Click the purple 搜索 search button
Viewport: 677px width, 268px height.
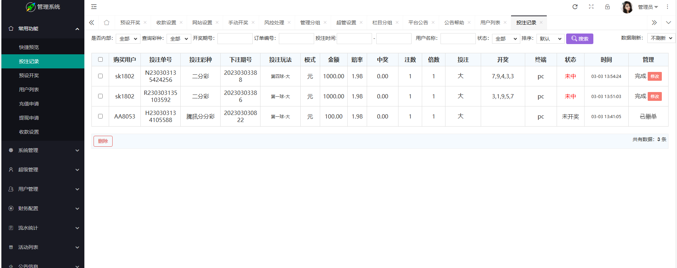pos(580,39)
